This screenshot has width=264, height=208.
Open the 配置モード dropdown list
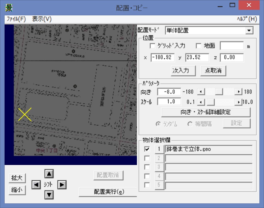pyautogui.click(x=249, y=30)
